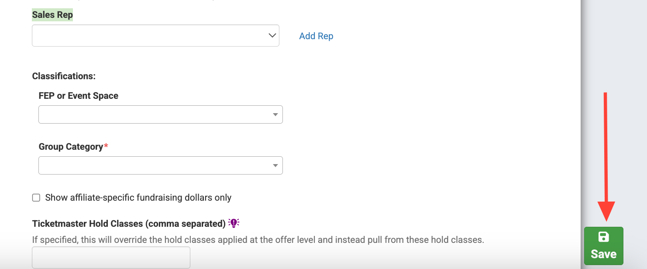Expand the FEP or Event Space dropdown
This screenshot has height=269, width=647.
(161, 114)
